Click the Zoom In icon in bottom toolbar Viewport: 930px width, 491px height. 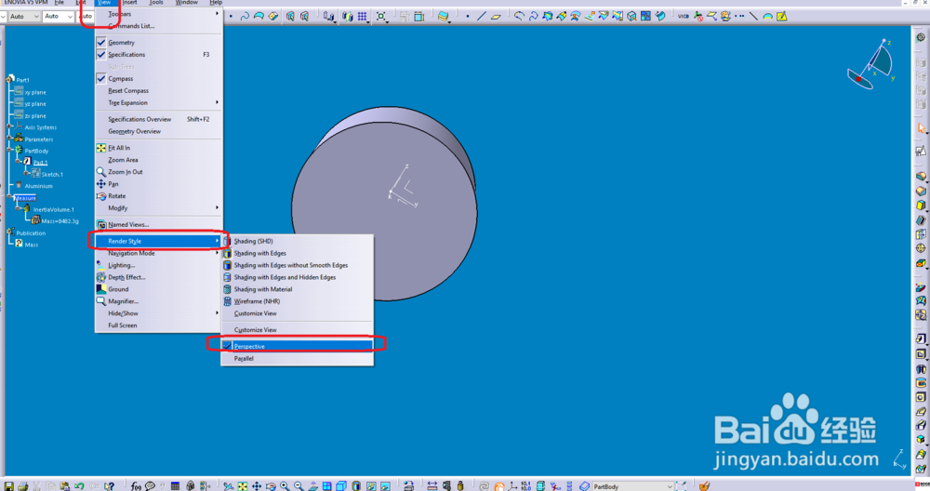point(285,486)
